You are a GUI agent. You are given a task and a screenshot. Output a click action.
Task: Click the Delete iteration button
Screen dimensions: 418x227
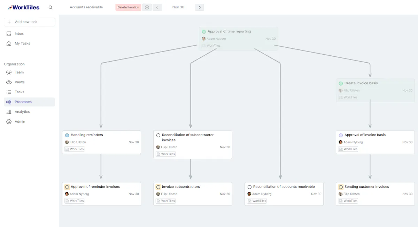coord(128,7)
